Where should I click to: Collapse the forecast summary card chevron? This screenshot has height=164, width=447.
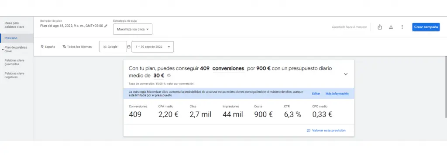[x=346, y=74]
